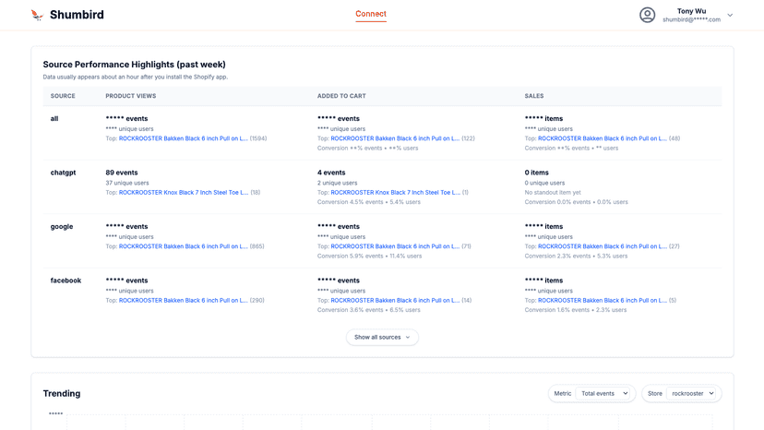Open top product link in all Added to Cart
The height and width of the screenshot is (430, 764).
pyautogui.click(x=395, y=138)
